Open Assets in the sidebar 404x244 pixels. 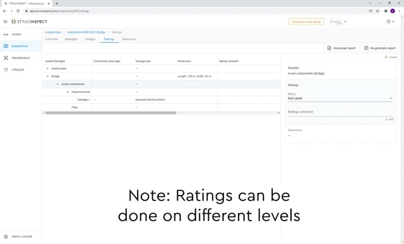[x=16, y=34]
